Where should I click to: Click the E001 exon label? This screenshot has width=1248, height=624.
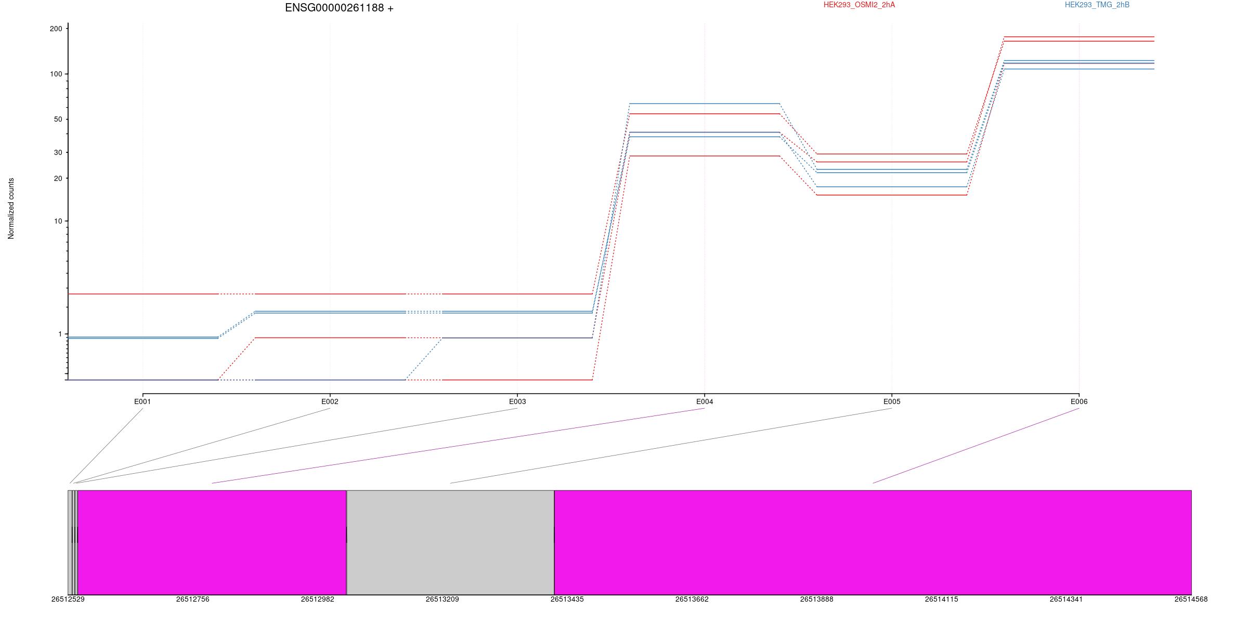142,401
